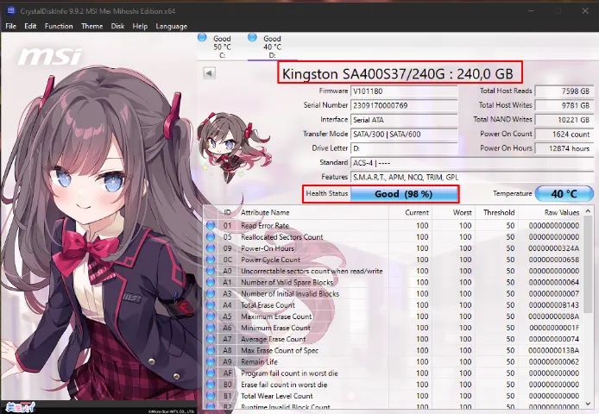Click the Raw Values column header
Screen dimensions: 599x414
(551, 212)
